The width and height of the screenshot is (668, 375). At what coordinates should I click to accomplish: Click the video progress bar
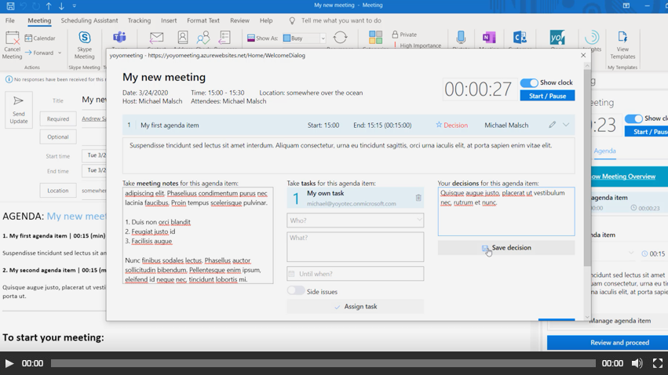pyautogui.click(x=323, y=363)
